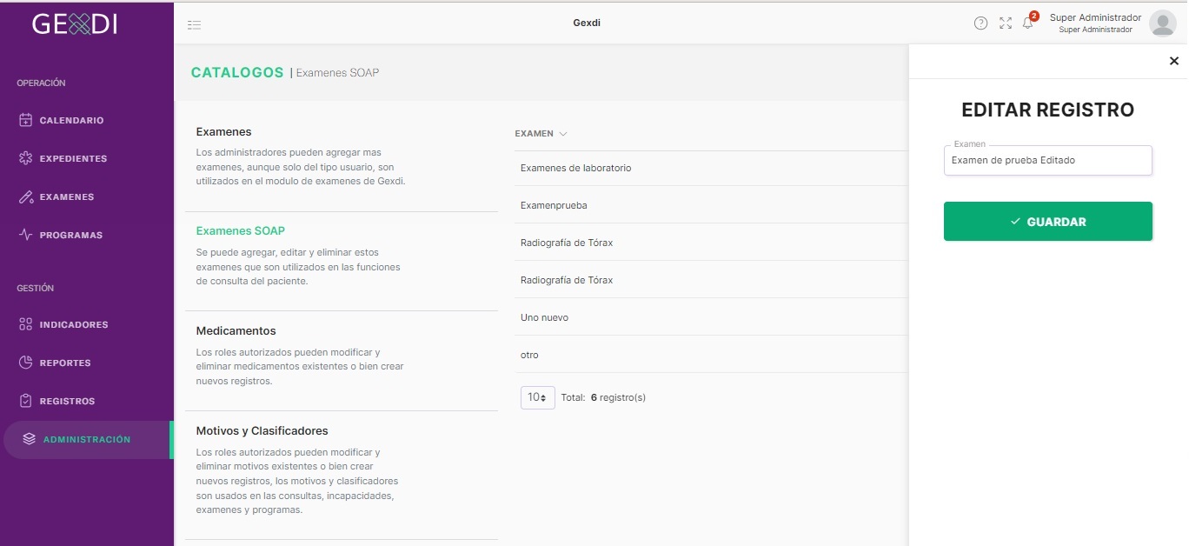Open the Administración menu item
This screenshot has height=546, width=1189.
tap(87, 440)
